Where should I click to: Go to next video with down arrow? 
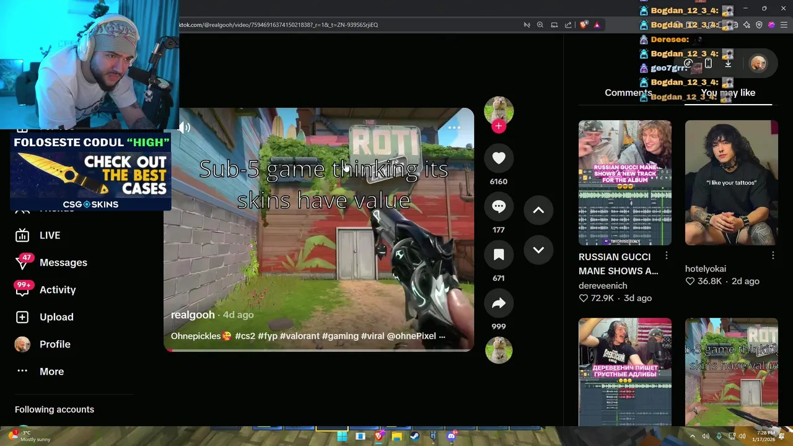[x=538, y=250]
